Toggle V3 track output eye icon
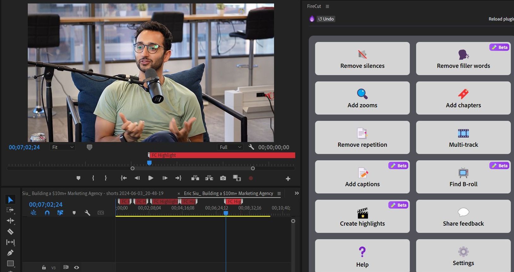This screenshot has width=514, height=272. pos(76,268)
